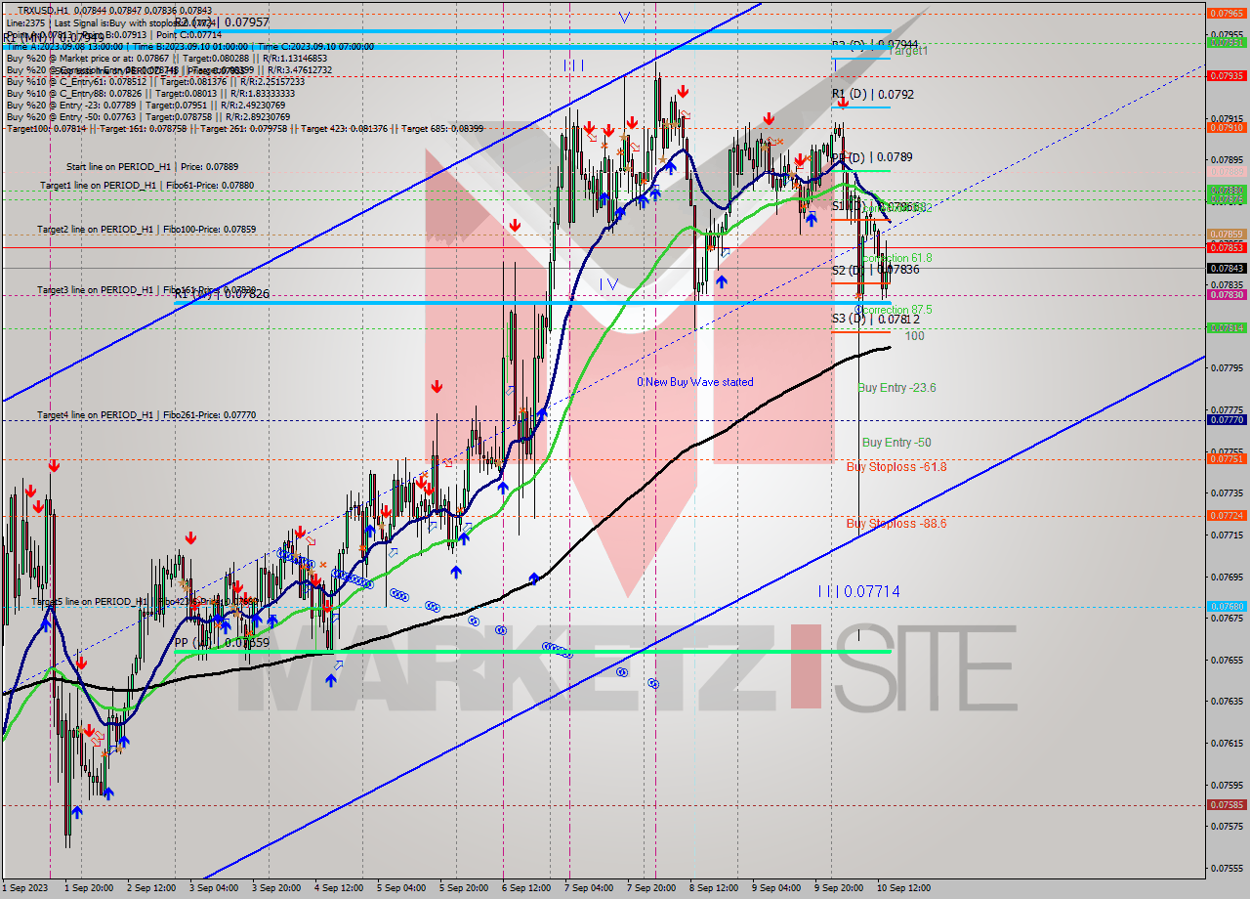This screenshot has width=1250, height=899.
Task: Select 'S2 (D) | 0.07836' pivot label
Action: click(875, 270)
